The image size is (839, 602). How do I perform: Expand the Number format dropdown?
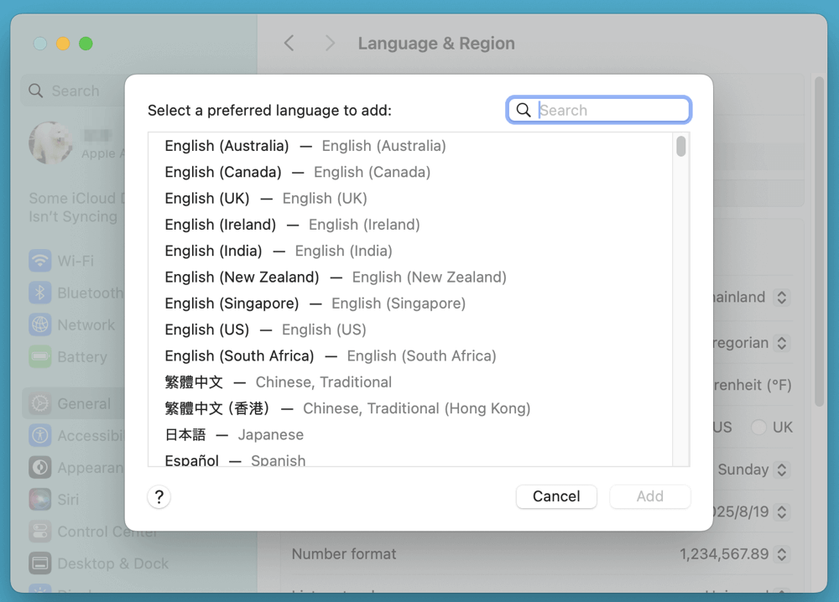pos(782,554)
